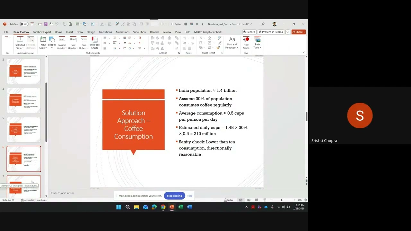Open the Arrange group dialog launcher
This screenshot has height=231, width=411.
click(179, 53)
